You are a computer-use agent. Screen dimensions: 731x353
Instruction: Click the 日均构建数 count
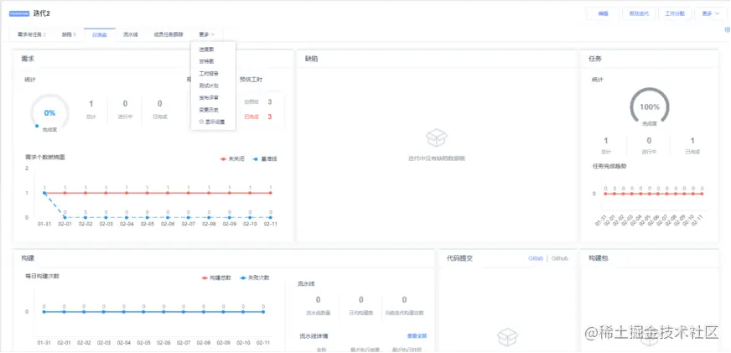(360, 300)
